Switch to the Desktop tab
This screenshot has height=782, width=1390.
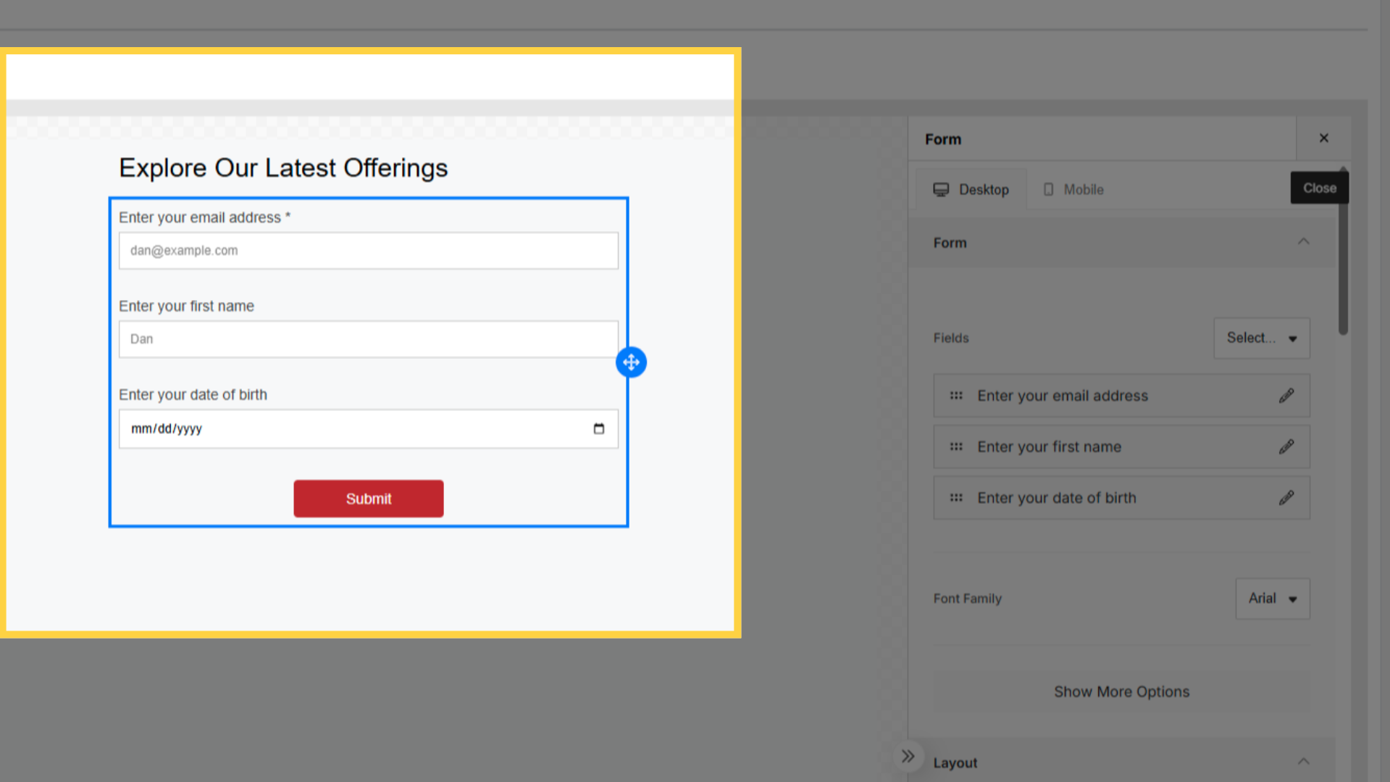[971, 189]
